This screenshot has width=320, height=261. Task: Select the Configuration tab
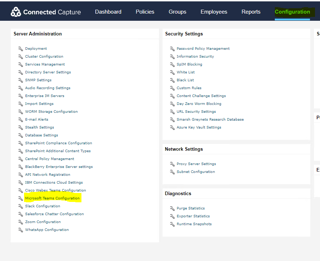(292, 12)
